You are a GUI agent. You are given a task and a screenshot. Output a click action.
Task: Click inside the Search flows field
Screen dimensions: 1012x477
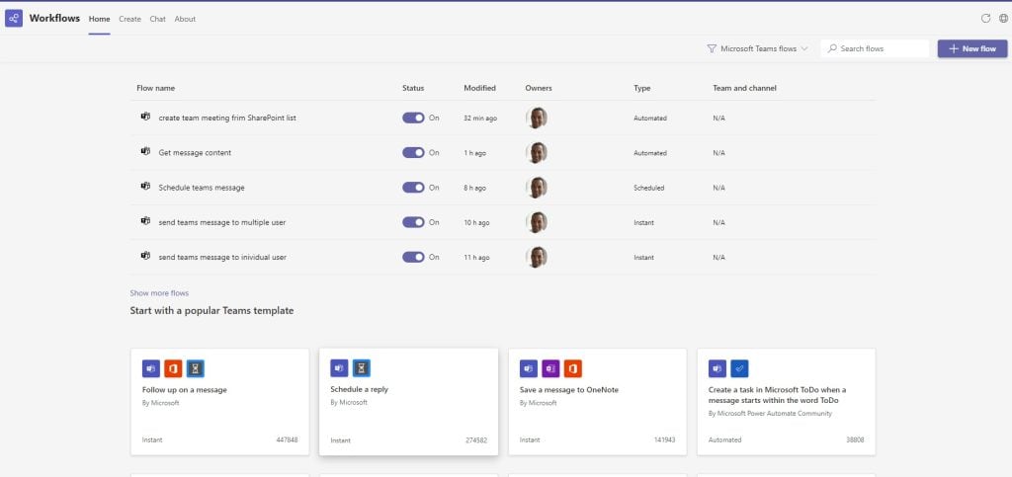pos(876,48)
